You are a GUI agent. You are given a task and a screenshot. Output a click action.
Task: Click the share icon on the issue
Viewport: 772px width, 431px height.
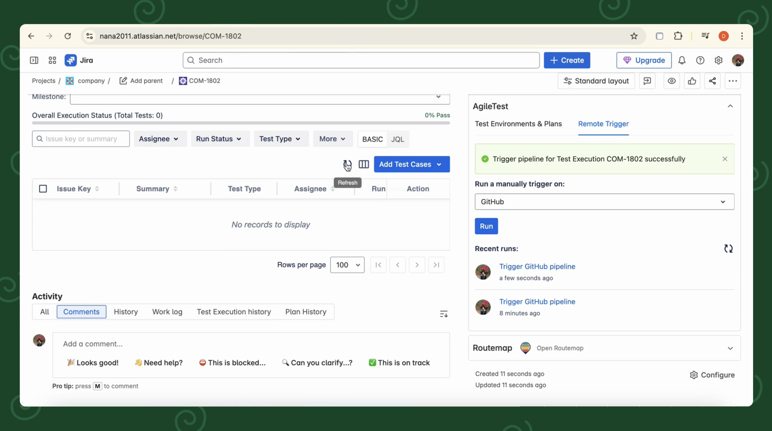click(x=713, y=81)
